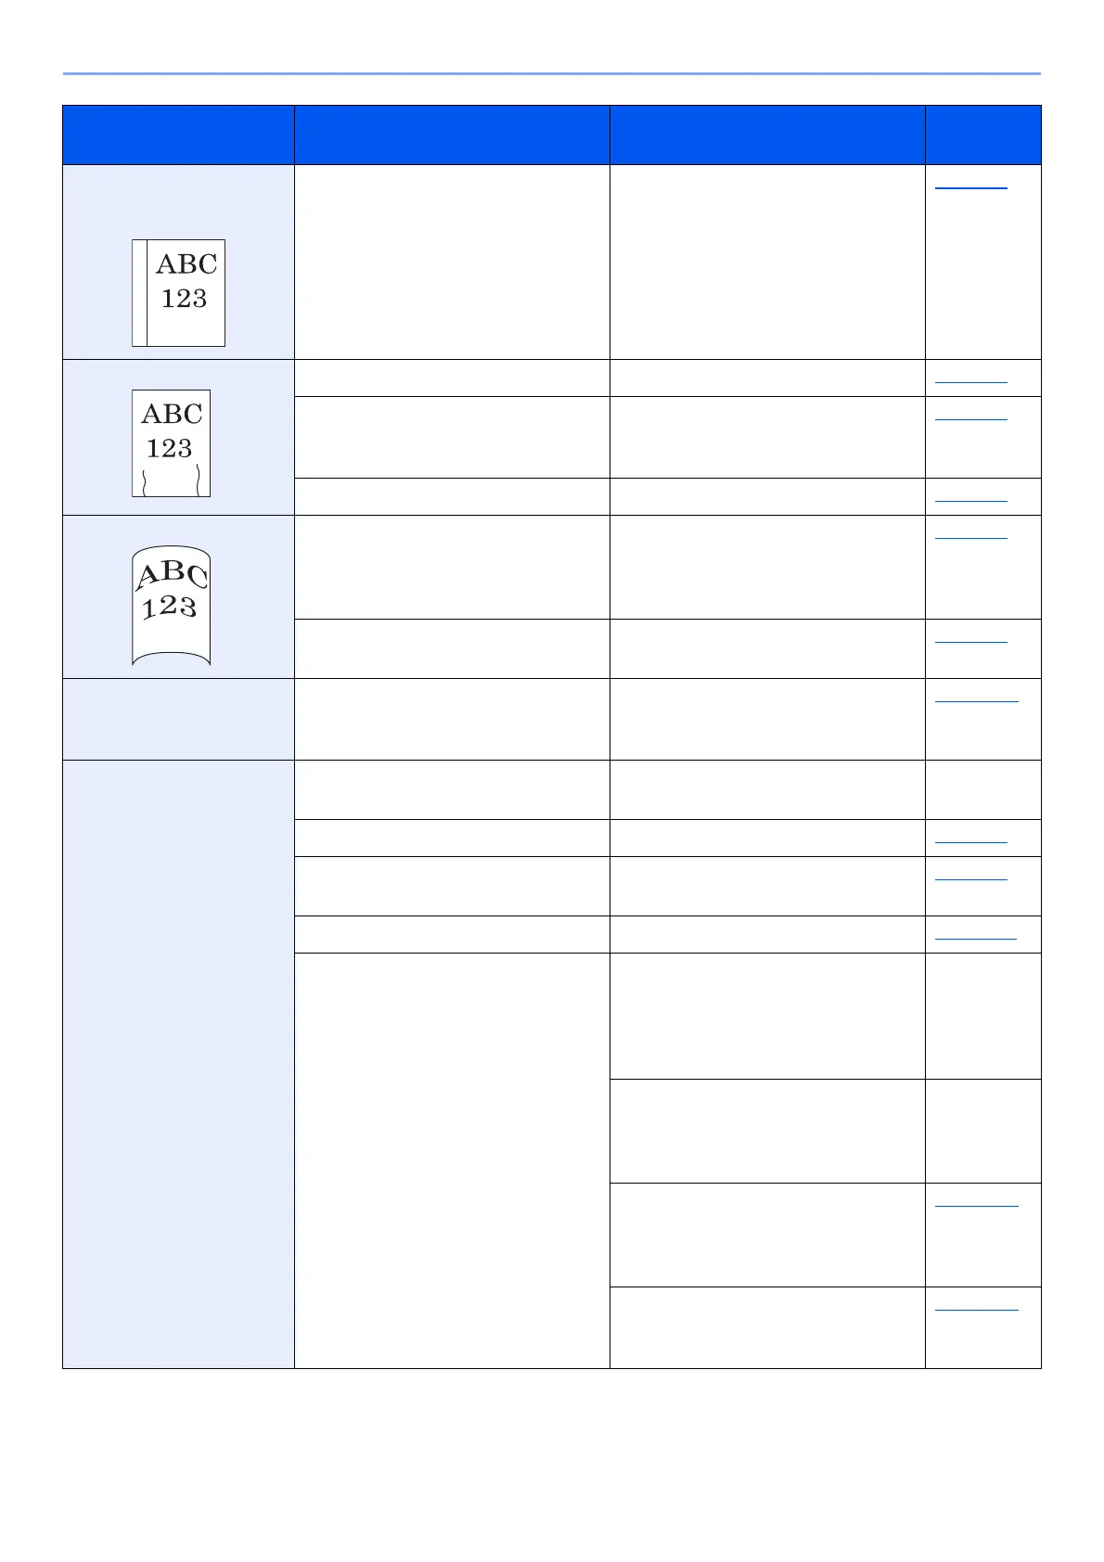
Task: Open the first link in the curled-paper row
Action: tap(970, 535)
